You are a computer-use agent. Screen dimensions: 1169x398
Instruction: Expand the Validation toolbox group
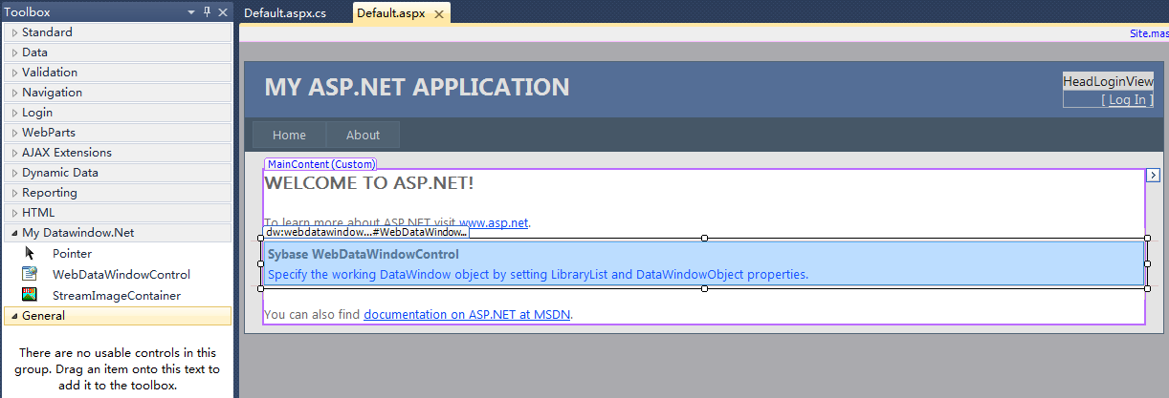tap(15, 73)
